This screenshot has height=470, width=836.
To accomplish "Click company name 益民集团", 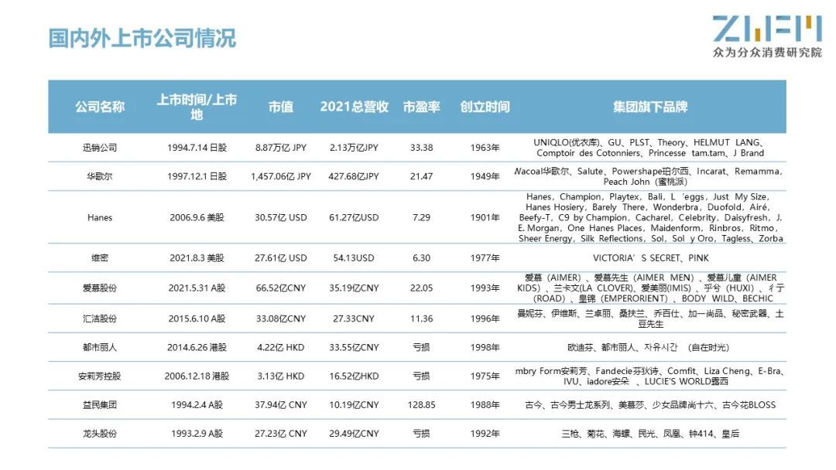I will 100,404.
